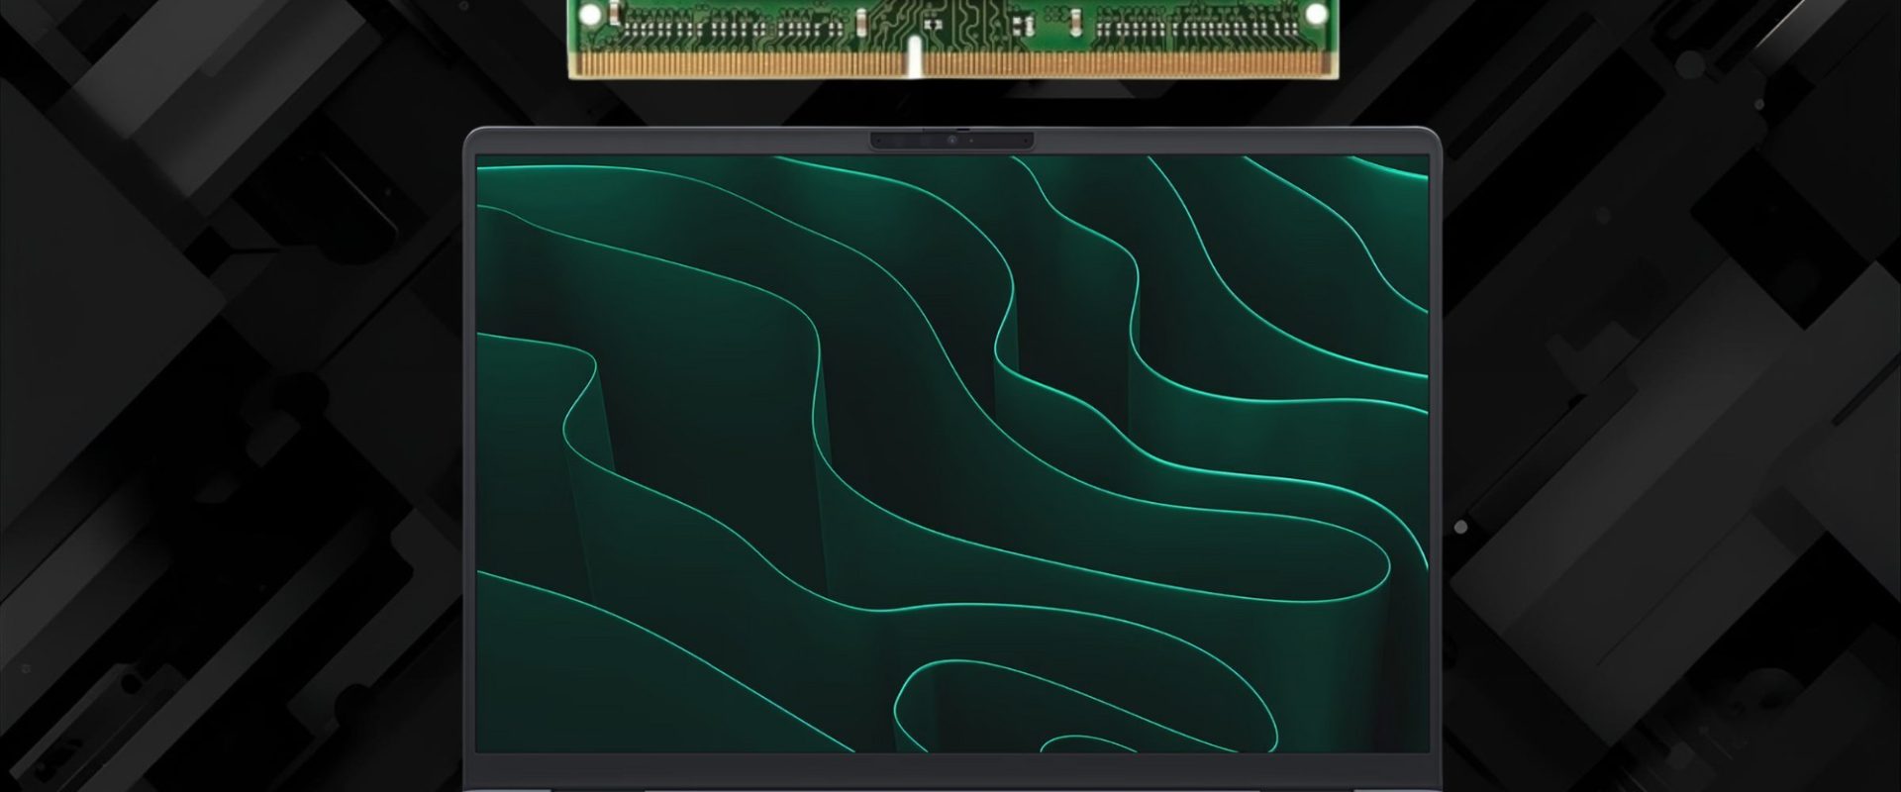The image size is (1901, 792).
Task: Click the laptop hinge strip at the bottom edge
Action: [x=950, y=788]
